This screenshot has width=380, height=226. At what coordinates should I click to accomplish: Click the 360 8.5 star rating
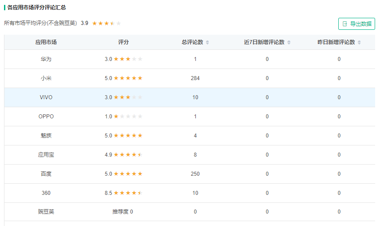click(128, 193)
